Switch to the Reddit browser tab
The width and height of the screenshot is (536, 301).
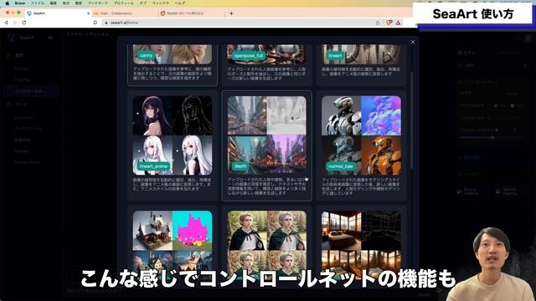(192, 13)
